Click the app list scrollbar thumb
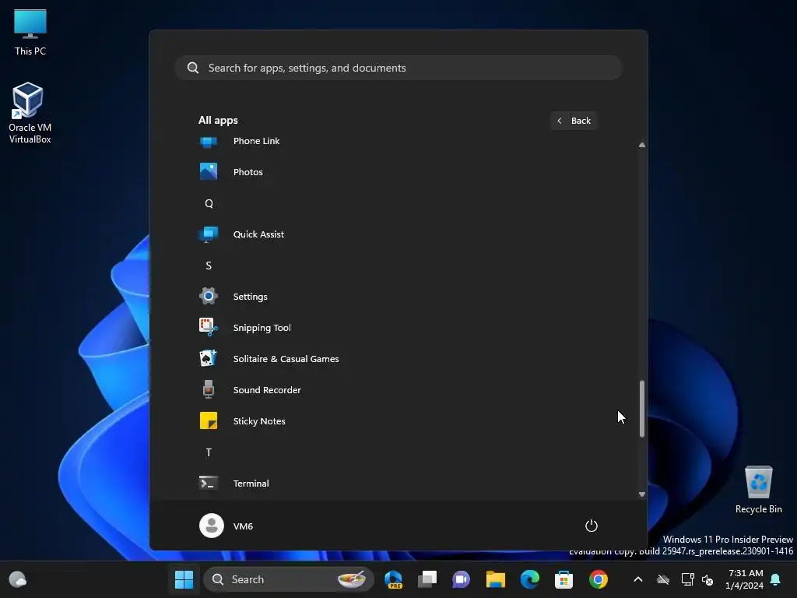The image size is (797, 598). [x=642, y=409]
